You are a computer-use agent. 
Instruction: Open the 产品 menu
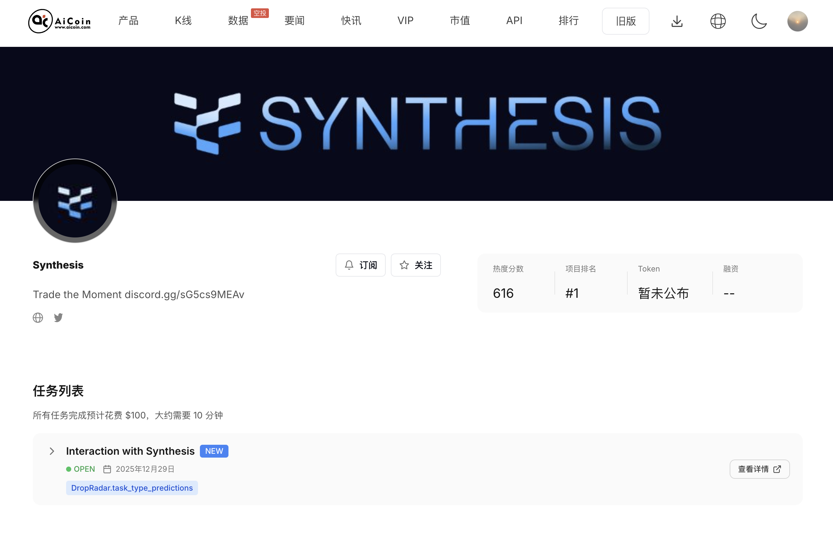[128, 21]
